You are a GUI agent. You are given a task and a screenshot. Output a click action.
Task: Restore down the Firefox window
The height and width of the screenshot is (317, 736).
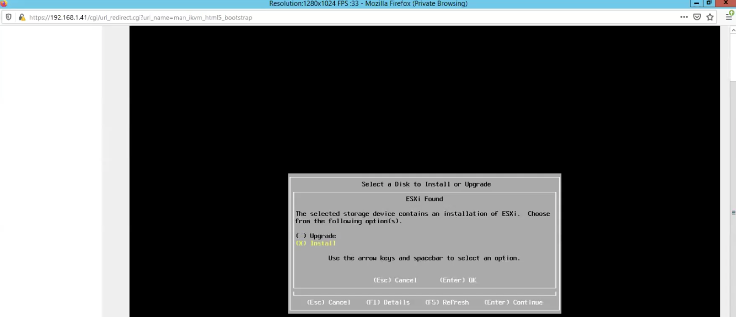[x=710, y=3]
